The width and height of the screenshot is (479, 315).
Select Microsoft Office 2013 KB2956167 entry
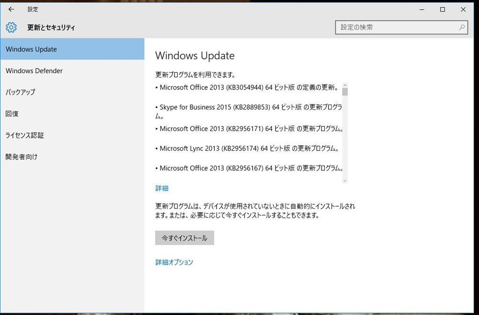(x=249, y=168)
